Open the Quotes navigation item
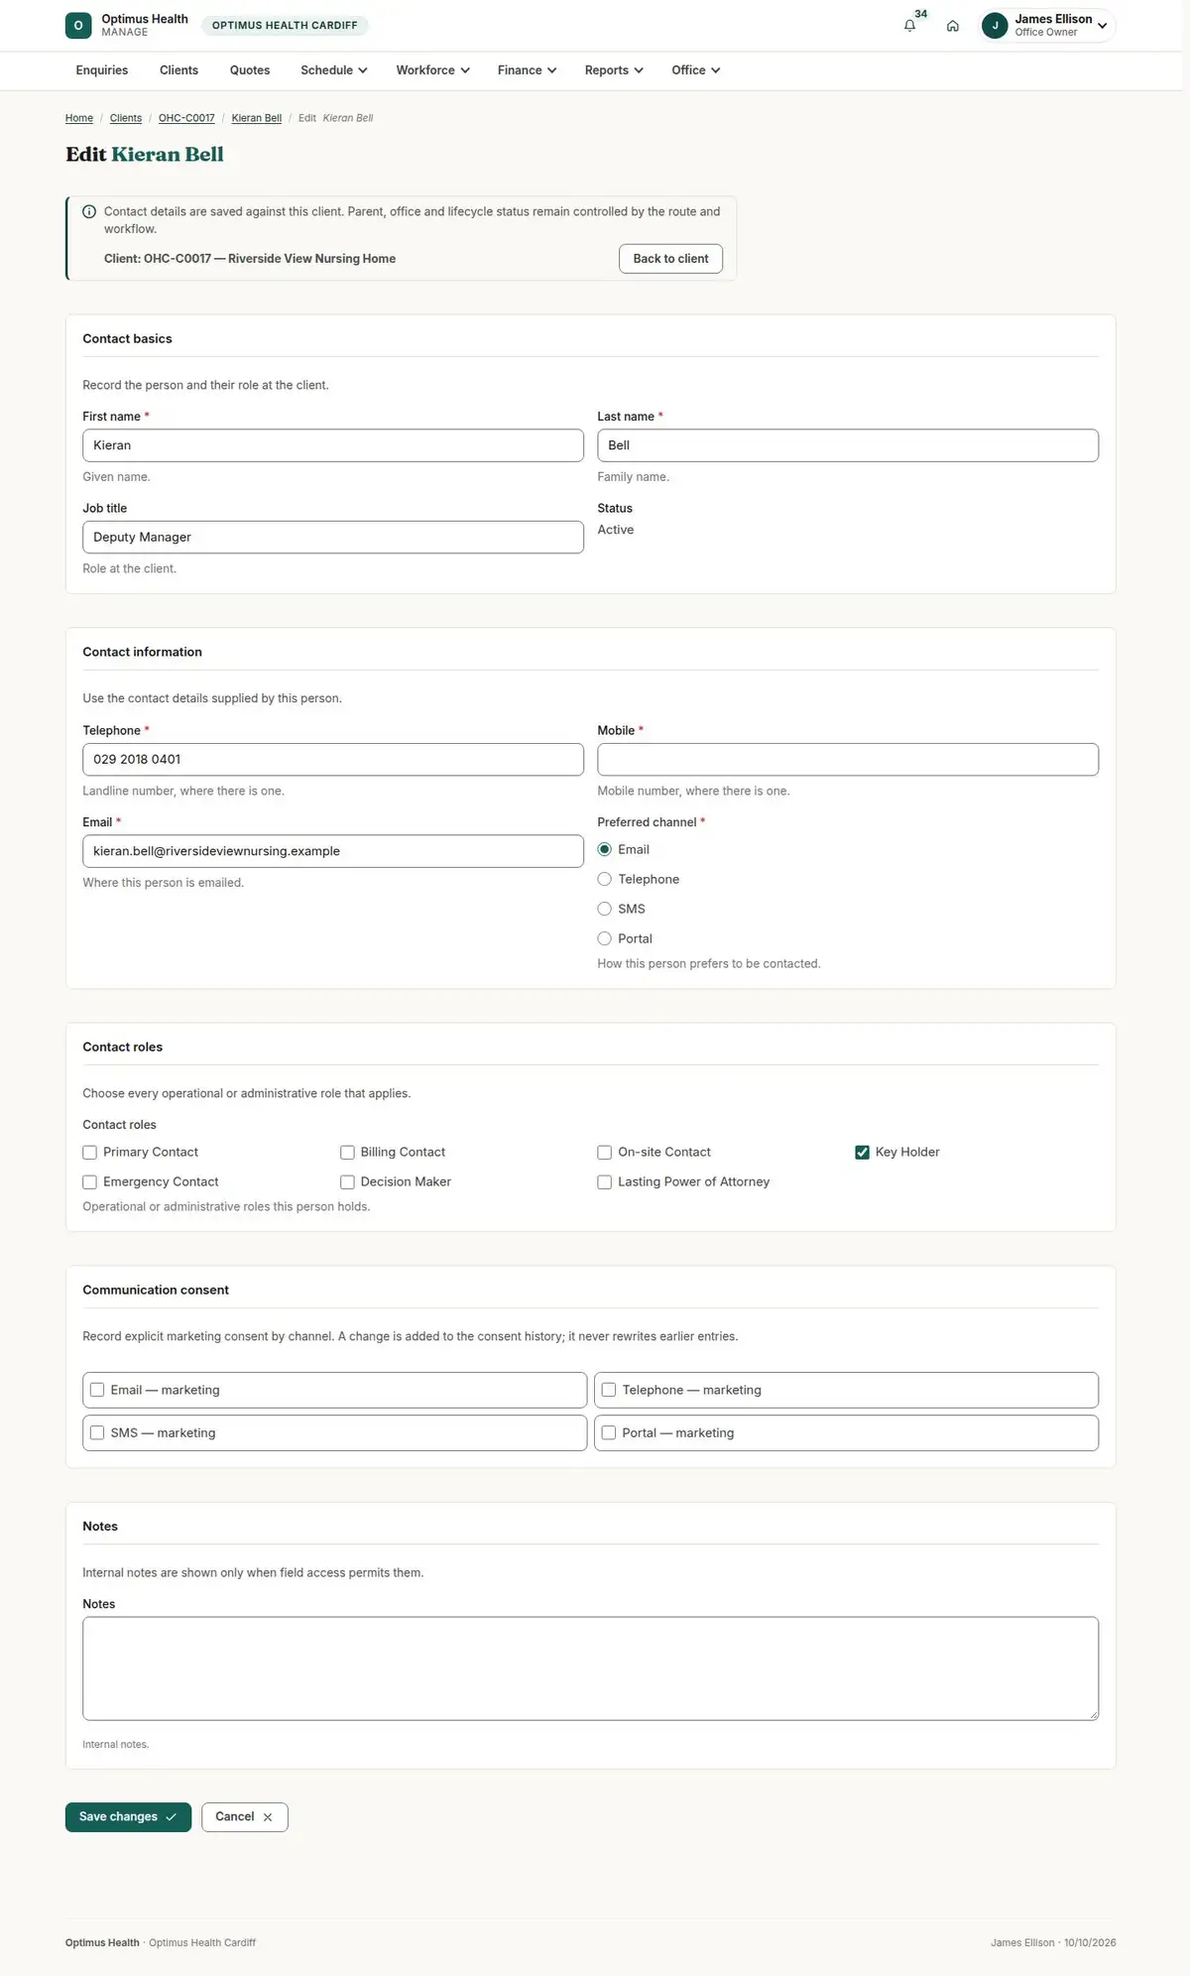The height and width of the screenshot is (1976, 1190). coord(250,70)
